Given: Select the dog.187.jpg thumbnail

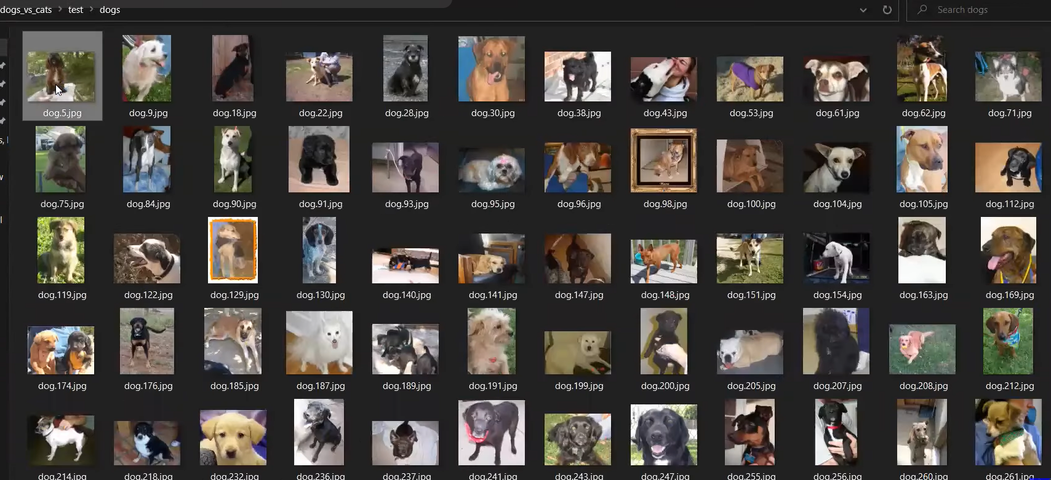Looking at the screenshot, I should click(319, 342).
